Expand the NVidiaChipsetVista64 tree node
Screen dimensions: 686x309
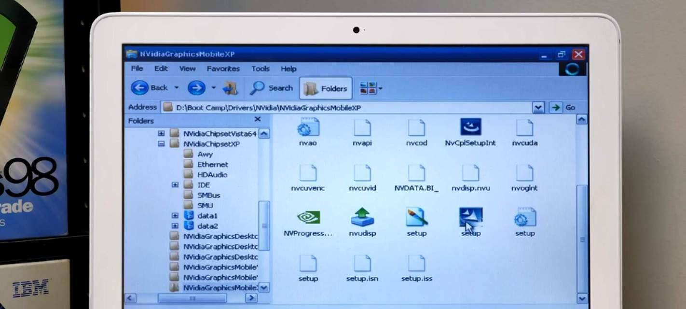[161, 133]
